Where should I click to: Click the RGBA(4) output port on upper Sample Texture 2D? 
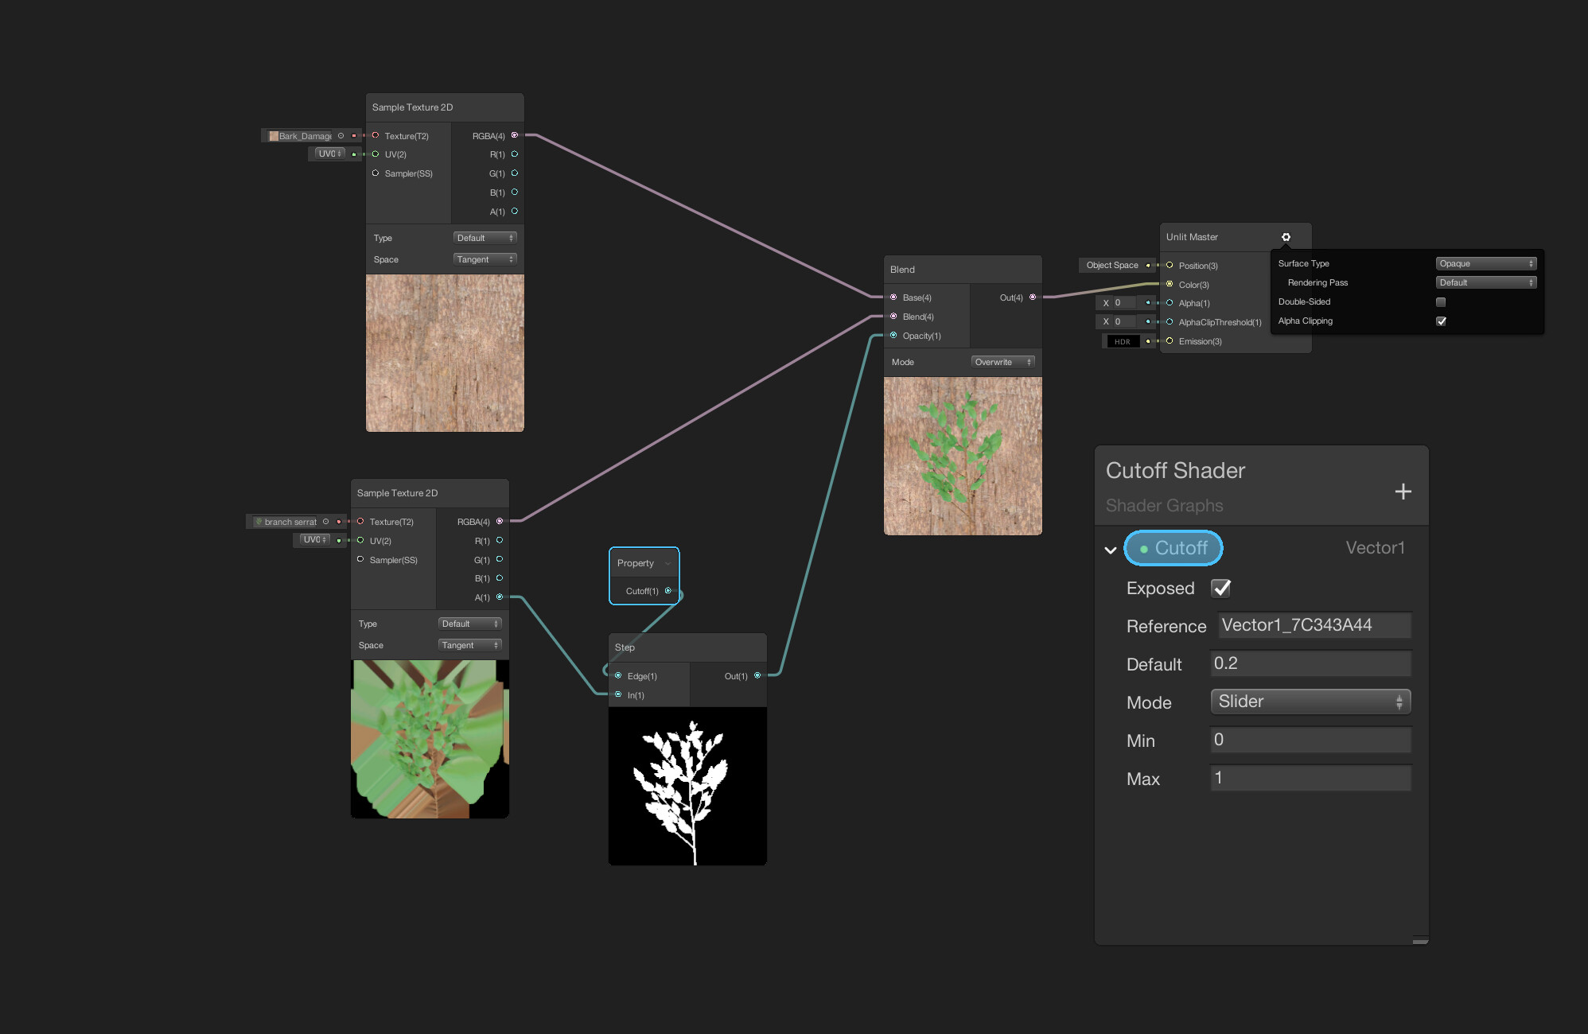coord(515,135)
